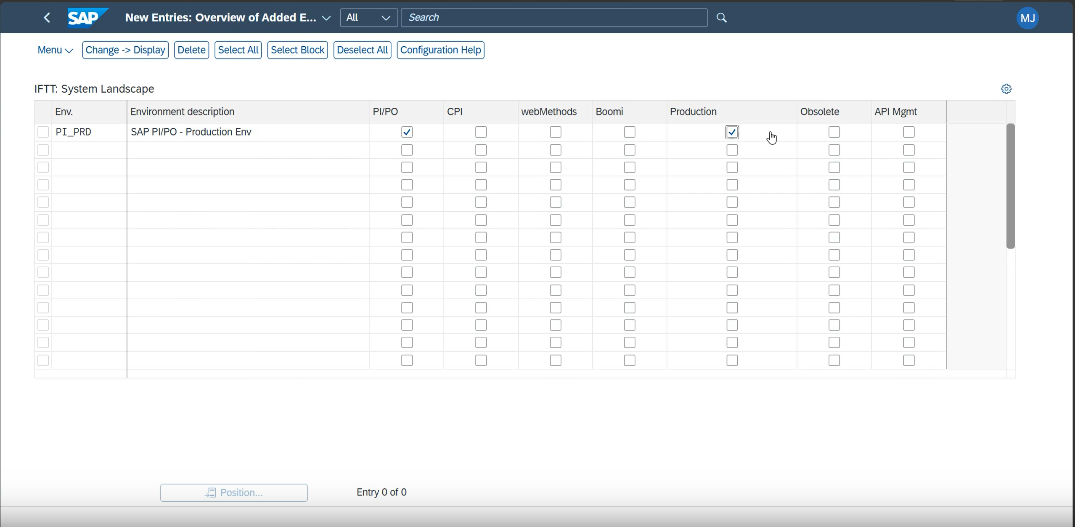The width and height of the screenshot is (1075, 527).
Task: Click the SAP logo
Action: coord(87,18)
